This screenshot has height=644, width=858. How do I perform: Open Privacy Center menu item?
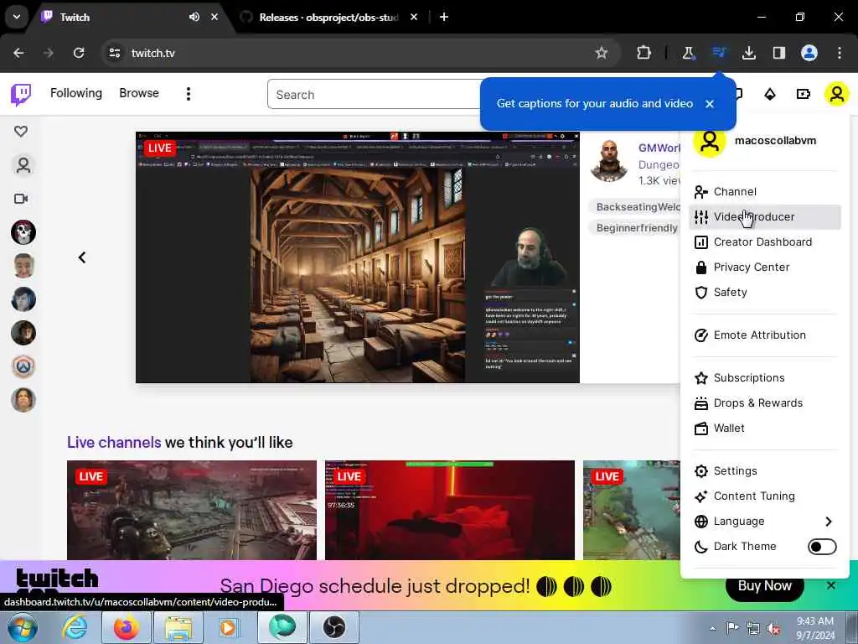[764, 267]
